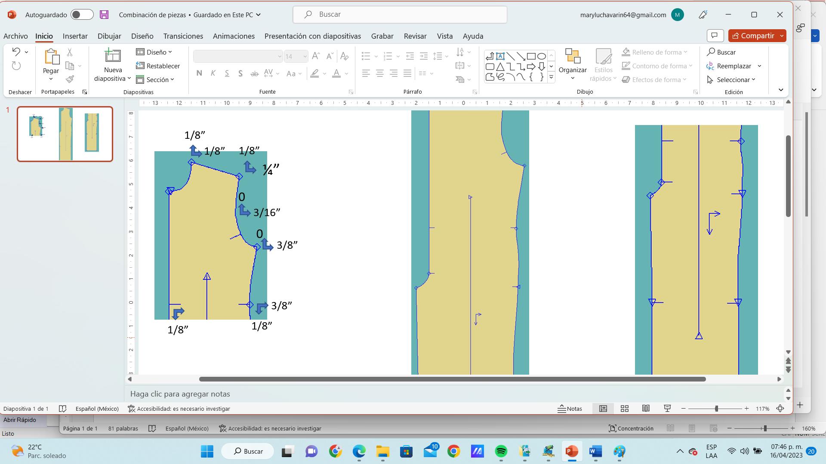This screenshot has height=464, width=826.
Task: Click the Save floppy disk icon
Action: pos(104,15)
